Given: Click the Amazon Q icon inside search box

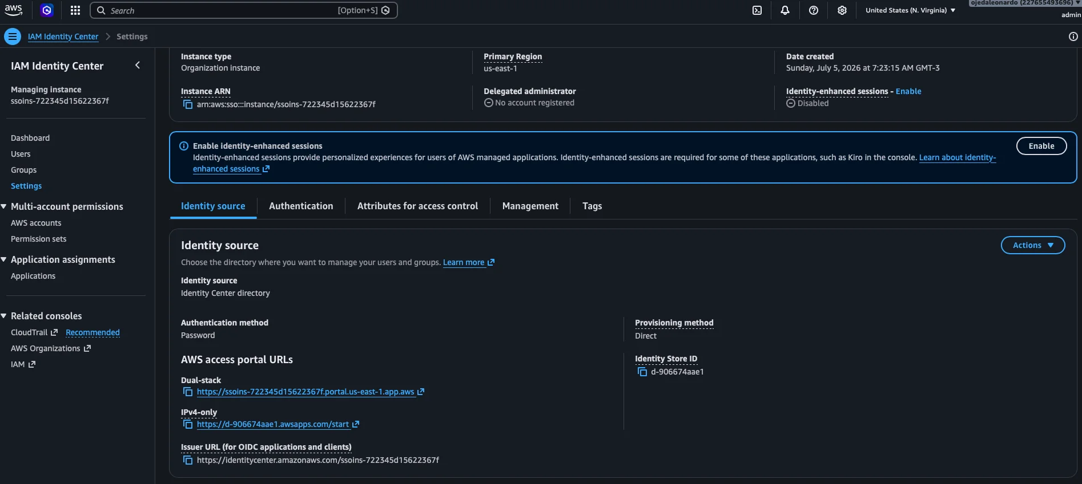Looking at the screenshot, I should click(385, 10).
